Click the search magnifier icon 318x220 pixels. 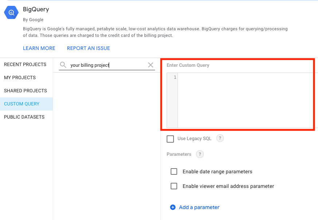pos(63,65)
